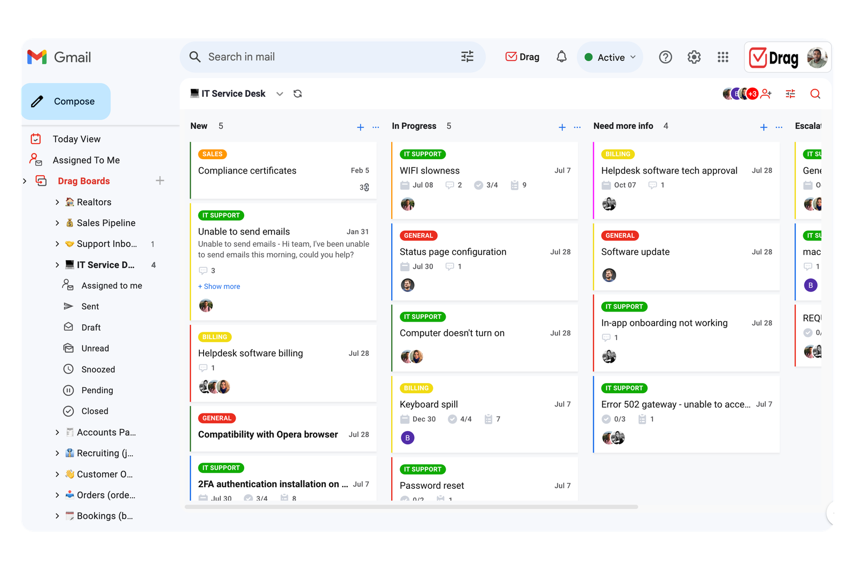
Task: Open the Status page configuration card
Action: 485,262
